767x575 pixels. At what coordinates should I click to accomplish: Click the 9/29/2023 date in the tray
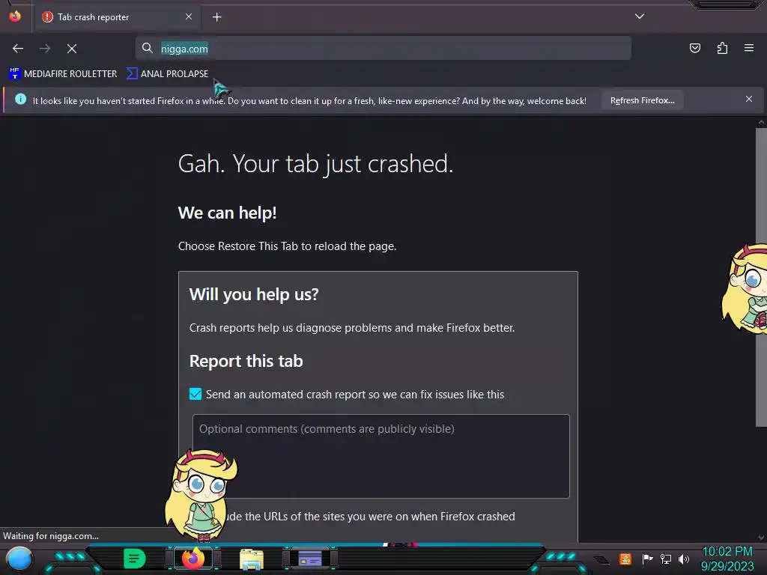[727, 566]
